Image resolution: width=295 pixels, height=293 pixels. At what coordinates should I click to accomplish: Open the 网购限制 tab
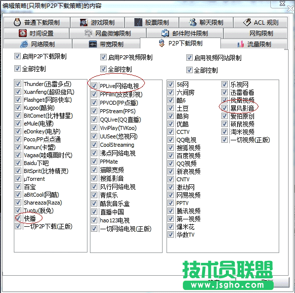coord(255,34)
